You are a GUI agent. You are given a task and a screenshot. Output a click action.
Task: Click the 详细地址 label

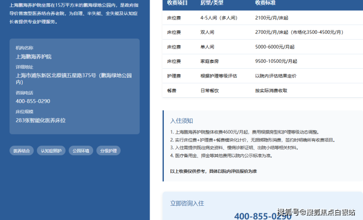click(x=25, y=67)
